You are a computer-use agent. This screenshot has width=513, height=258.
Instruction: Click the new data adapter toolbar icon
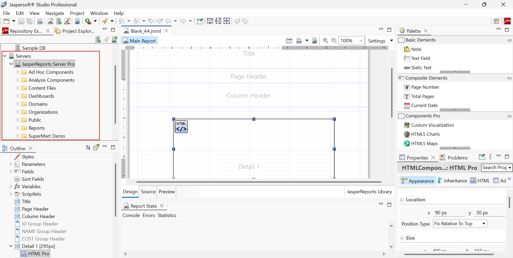tap(59, 21)
